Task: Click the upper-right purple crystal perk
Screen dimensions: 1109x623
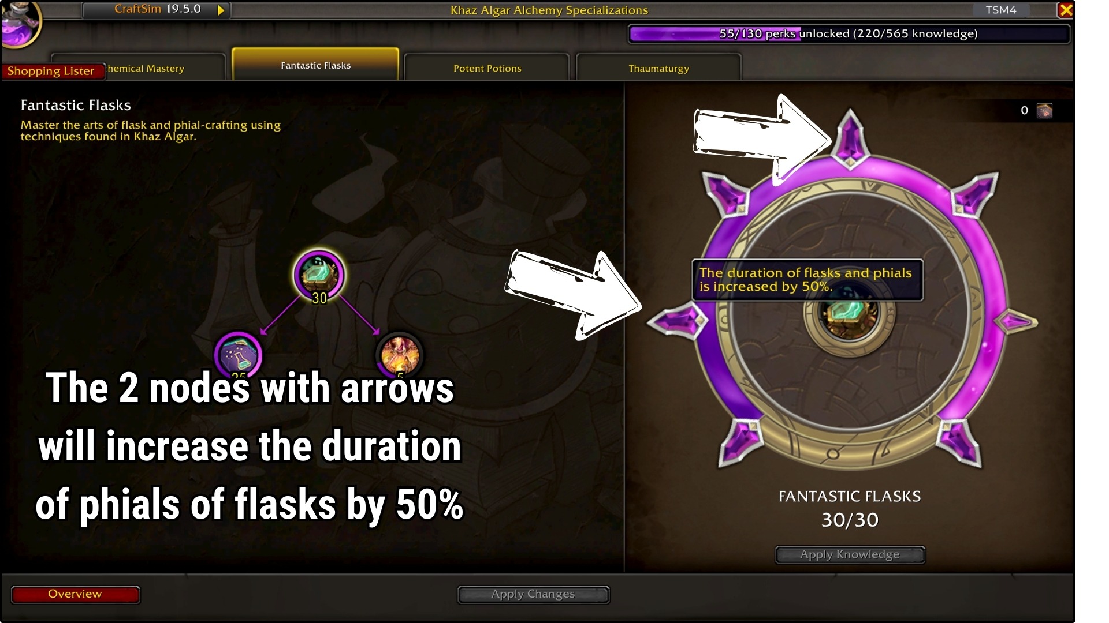Action: click(x=974, y=193)
